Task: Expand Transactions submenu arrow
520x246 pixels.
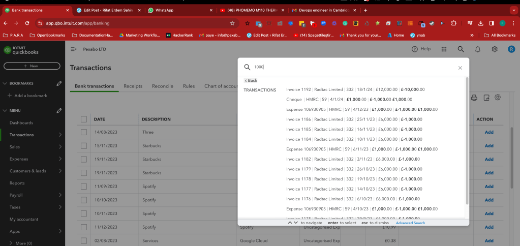Action: tap(60, 135)
